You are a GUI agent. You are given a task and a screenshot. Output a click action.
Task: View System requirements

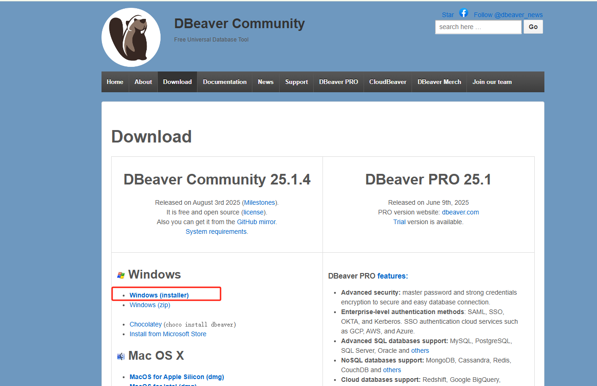tap(216, 231)
